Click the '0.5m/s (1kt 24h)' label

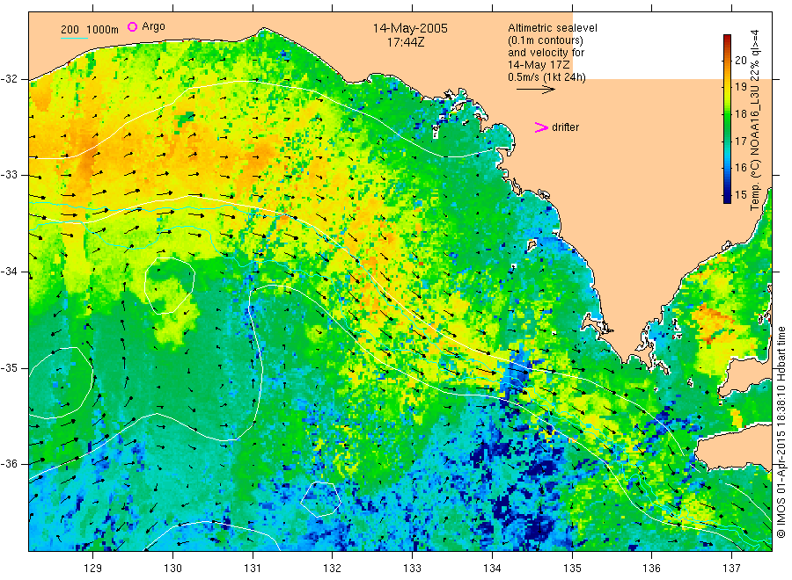point(546,77)
